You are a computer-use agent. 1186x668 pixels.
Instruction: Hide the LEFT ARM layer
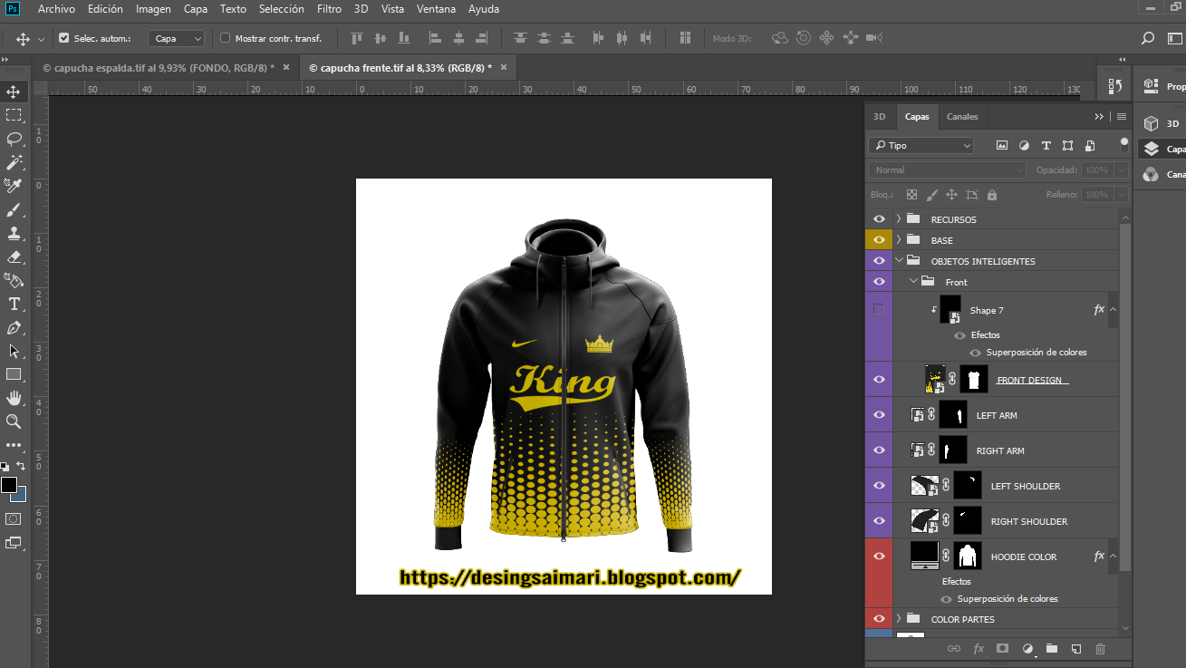879,415
